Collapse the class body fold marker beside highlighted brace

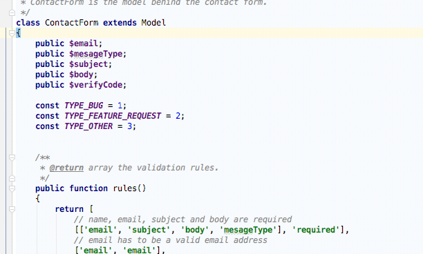tap(12, 33)
